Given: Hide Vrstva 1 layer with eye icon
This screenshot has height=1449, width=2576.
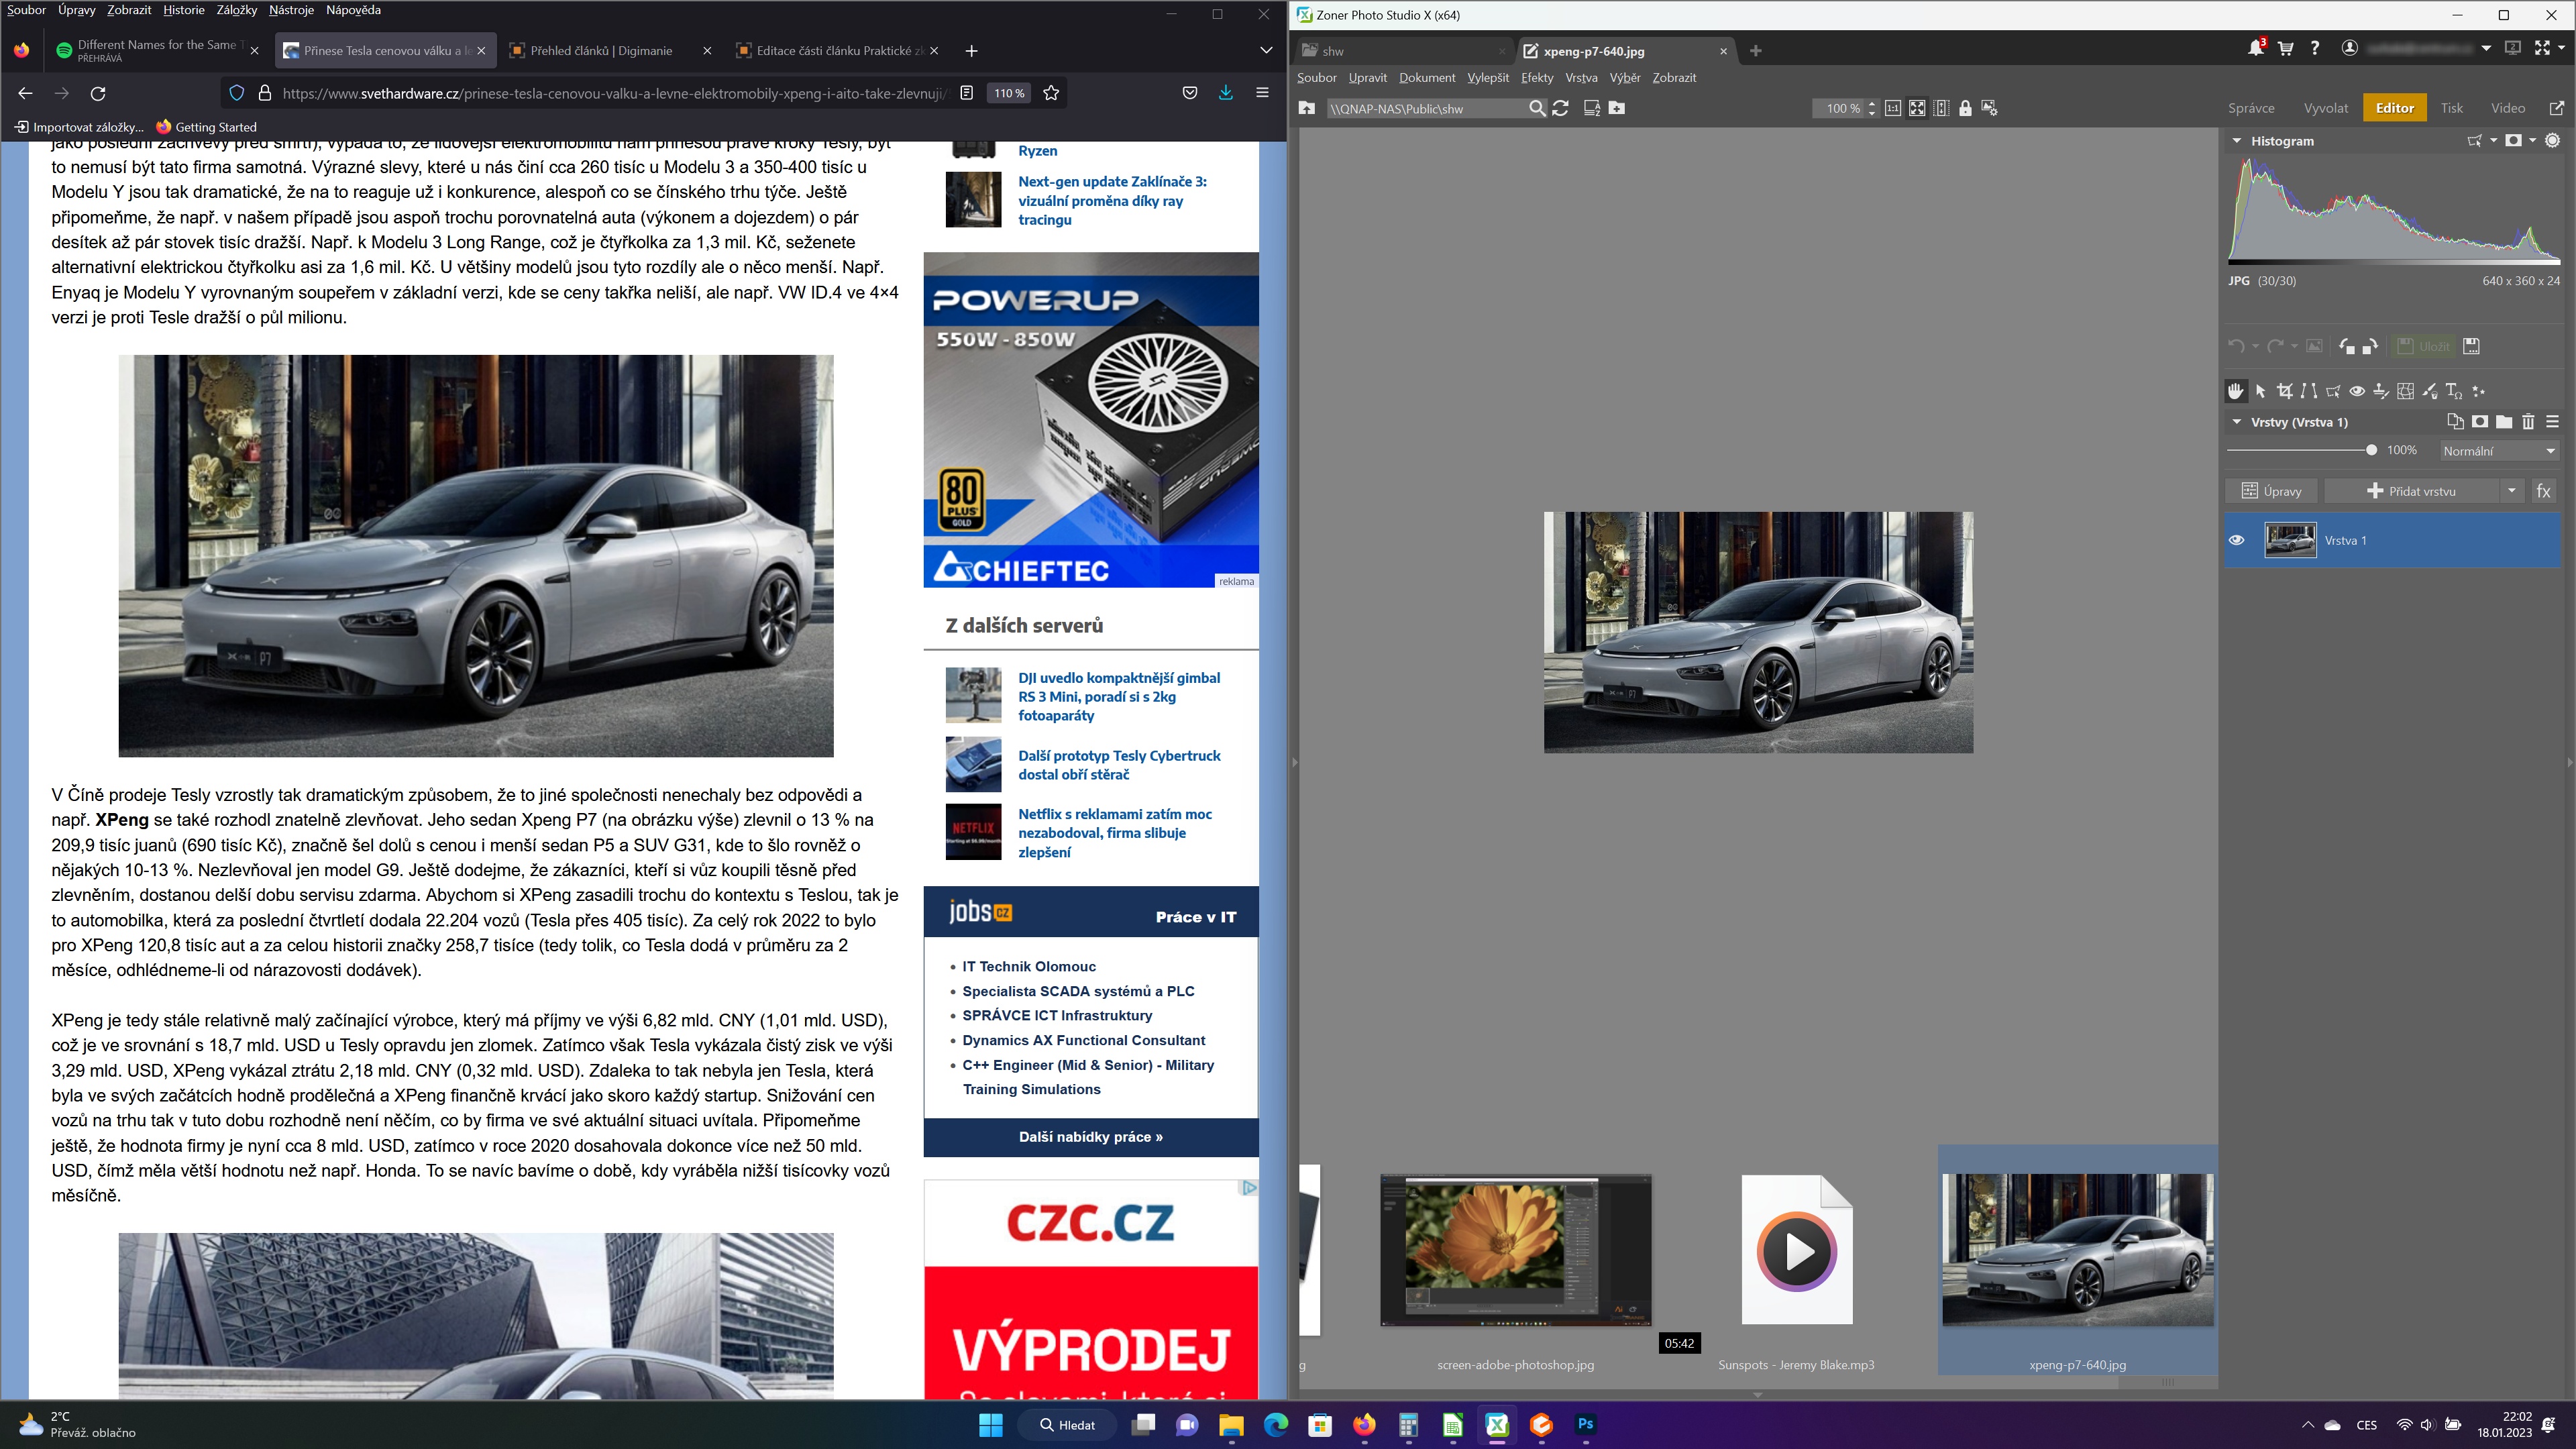Looking at the screenshot, I should tap(2237, 540).
